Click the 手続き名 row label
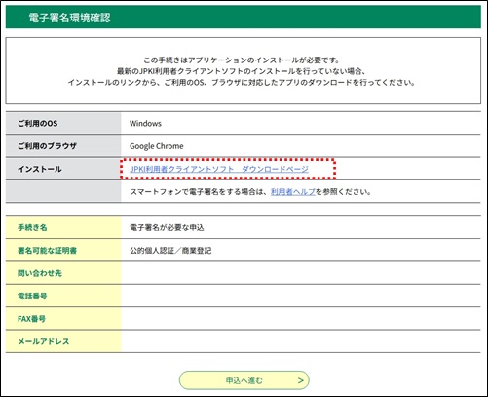This screenshot has height=397, width=488. [32, 227]
